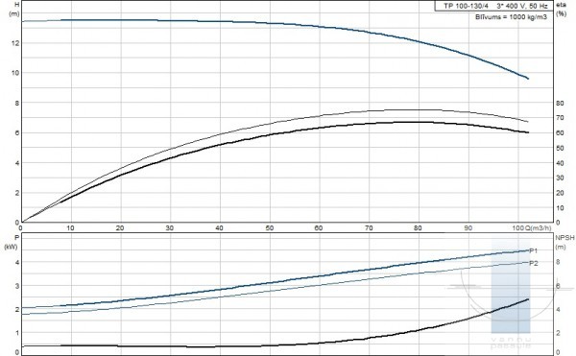
Task: Click the end of thick efficiency curve
Action: click(x=528, y=132)
